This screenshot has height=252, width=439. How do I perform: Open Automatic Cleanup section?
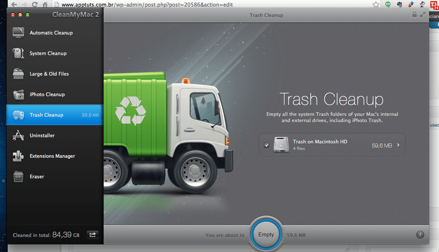[55, 33]
